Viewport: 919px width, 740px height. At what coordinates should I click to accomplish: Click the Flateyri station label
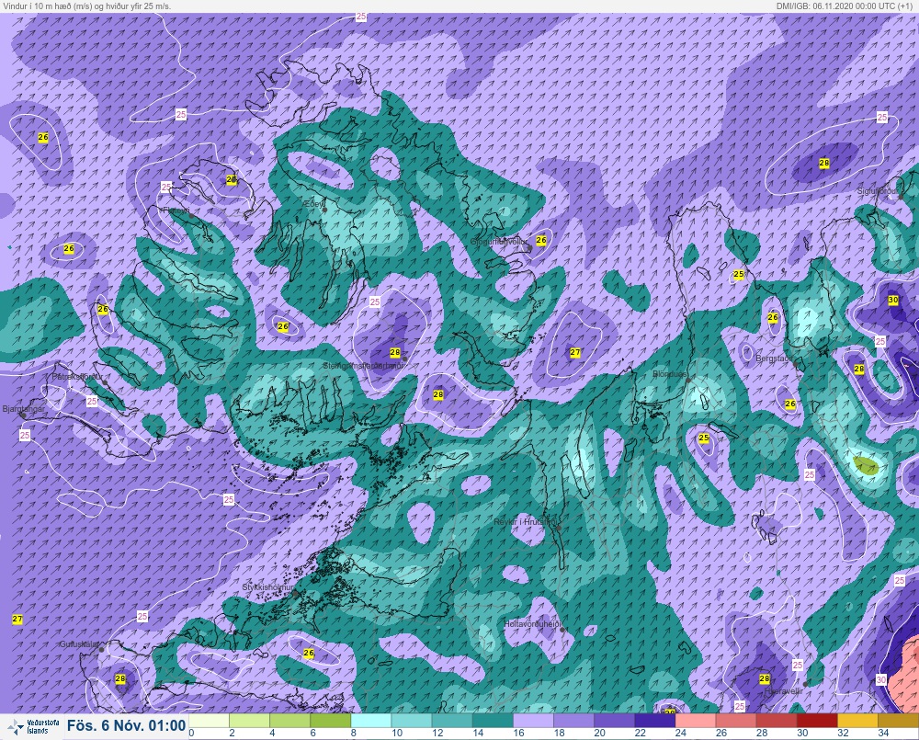(x=176, y=210)
